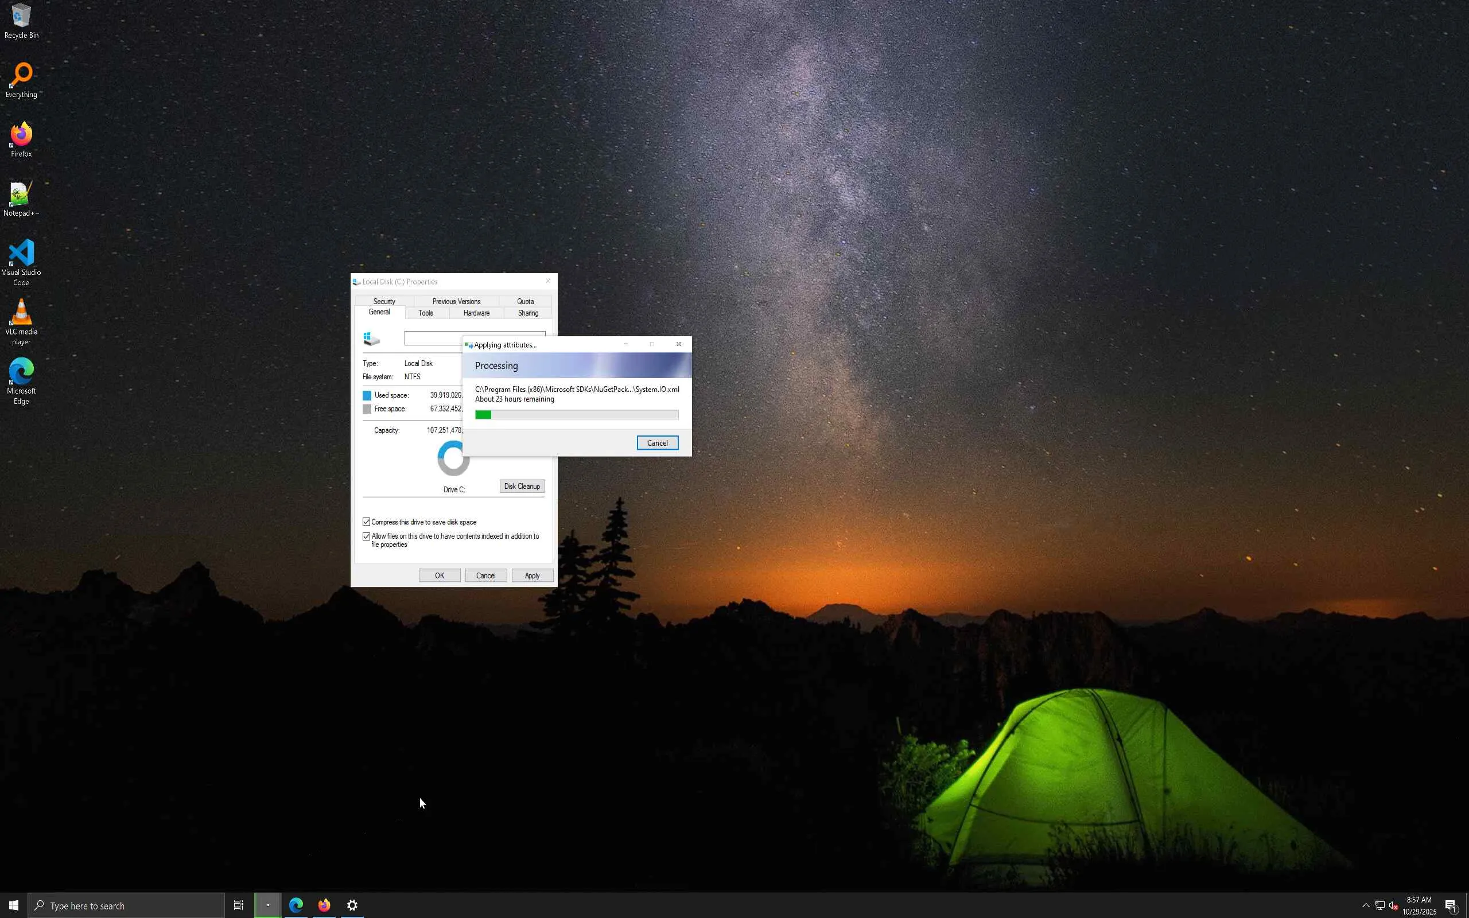This screenshot has height=918, width=1469.
Task: Switch to the Security tab
Action: 384,301
